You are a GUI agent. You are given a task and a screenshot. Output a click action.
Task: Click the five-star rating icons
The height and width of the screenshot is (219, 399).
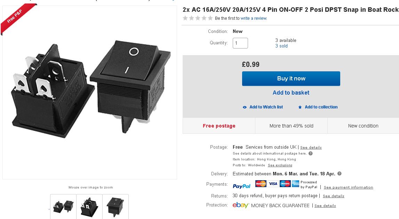(198, 18)
